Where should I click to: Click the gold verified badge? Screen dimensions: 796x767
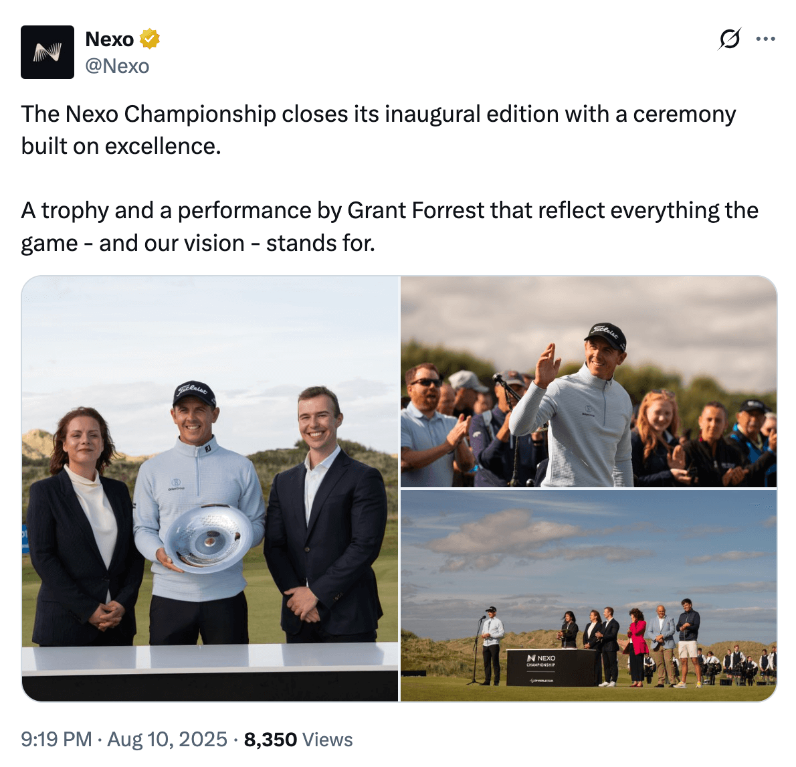point(149,39)
